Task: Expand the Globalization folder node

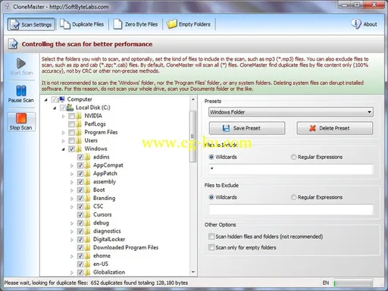Action: [x=72, y=273]
